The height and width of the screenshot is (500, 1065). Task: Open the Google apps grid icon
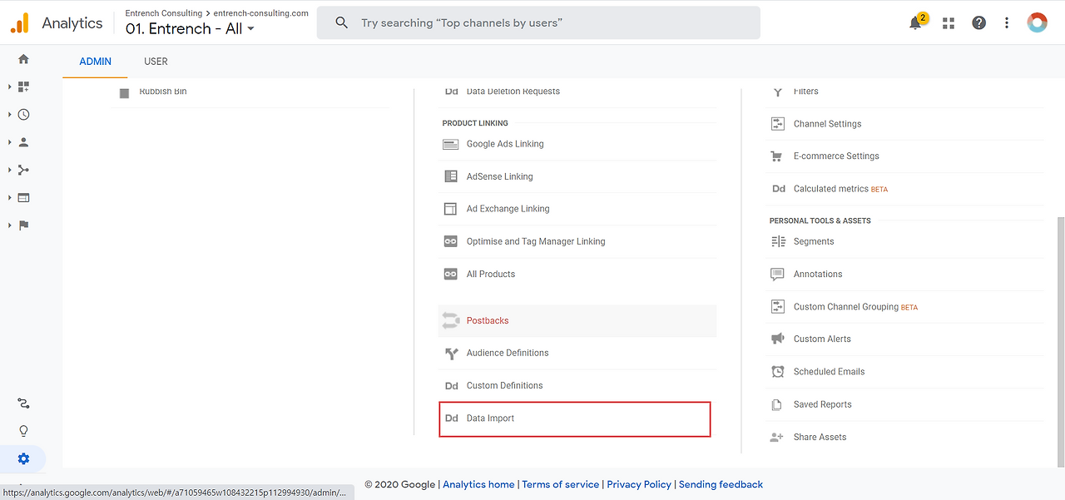point(949,23)
